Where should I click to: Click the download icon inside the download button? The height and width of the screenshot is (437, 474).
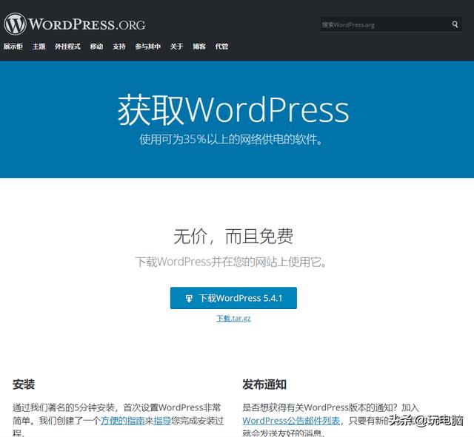189,299
